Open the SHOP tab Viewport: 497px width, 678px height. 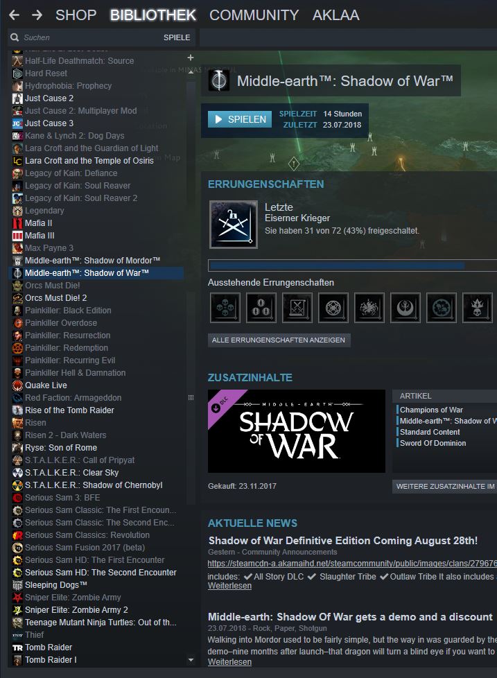(x=76, y=15)
